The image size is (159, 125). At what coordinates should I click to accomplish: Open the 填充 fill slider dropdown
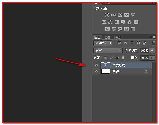click(x=152, y=58)
